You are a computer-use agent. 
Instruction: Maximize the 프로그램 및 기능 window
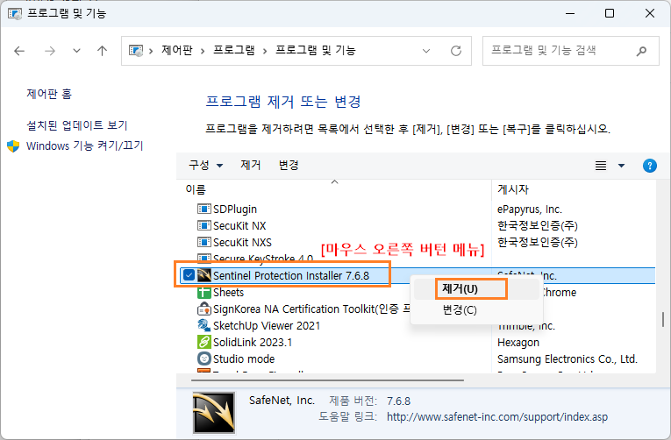point(610,14)
